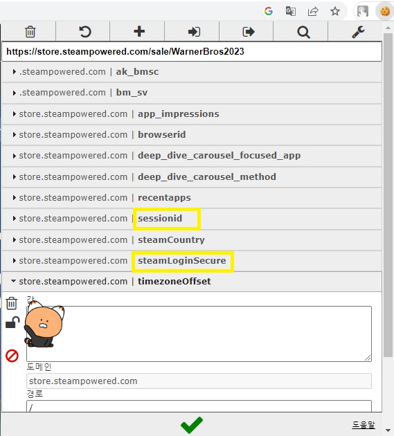Click the scrollbar down arrow
This screenshot has width=394, height=436.
coord(388,430)
